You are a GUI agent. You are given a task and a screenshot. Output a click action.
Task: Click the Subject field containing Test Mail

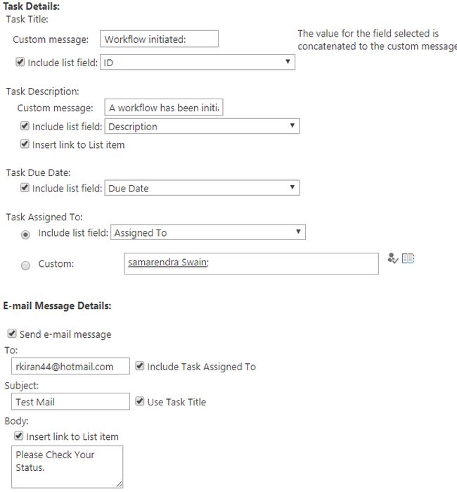70,401
